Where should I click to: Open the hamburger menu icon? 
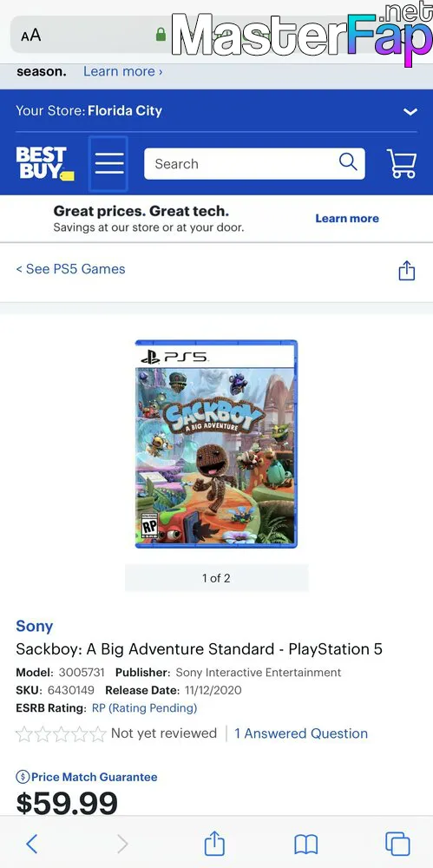pos(108,164)
